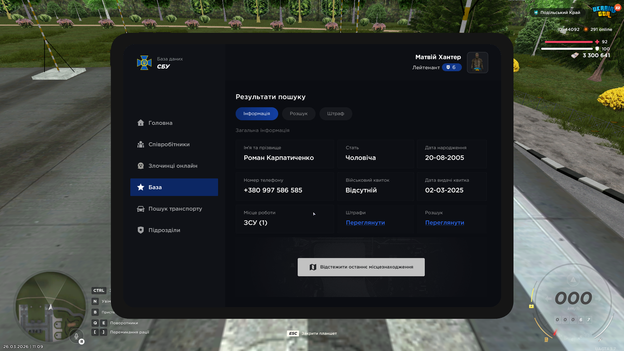Click the red health cross icon
624x351 pixels.
pyautogui.click(x=598, y=42)
